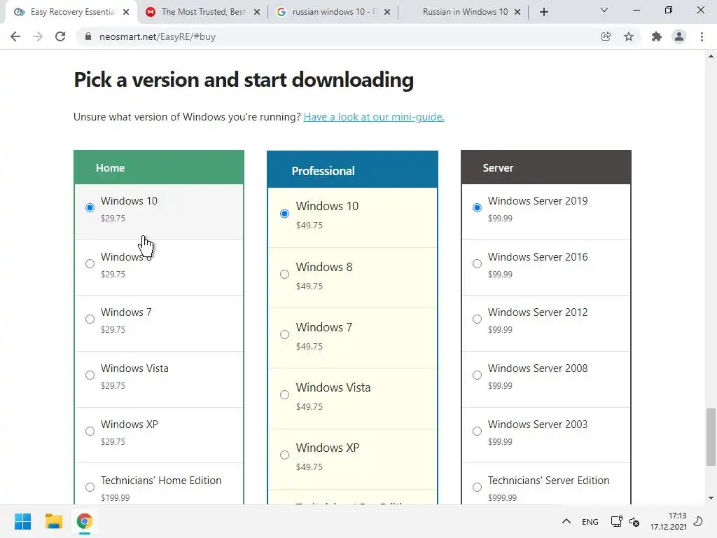Select Professional Windows 7 radio
The height and width of the screenshot is (538, 717).
pyautogui.click(x=284, y=334)
